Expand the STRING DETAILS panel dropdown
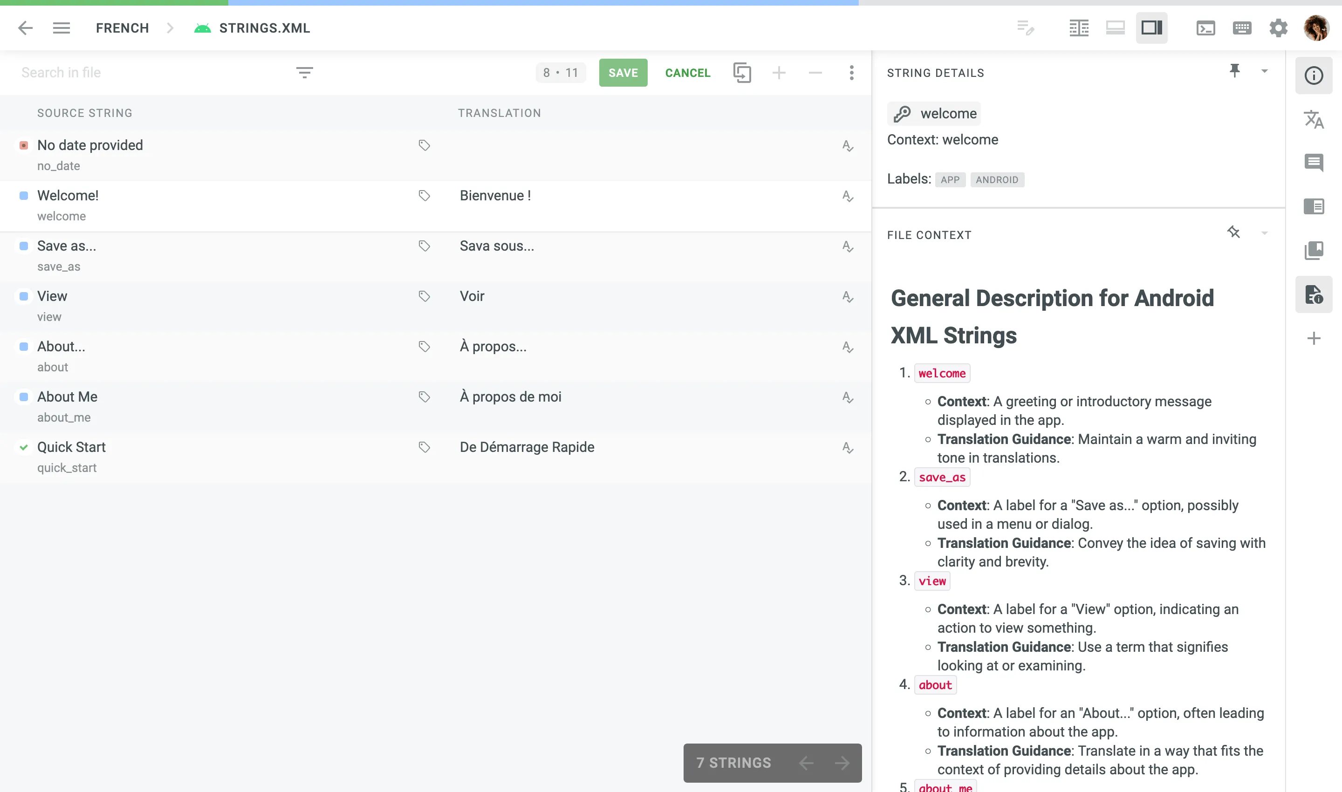This screenshot has height=792, width=1342. (x=1266, y=72)
